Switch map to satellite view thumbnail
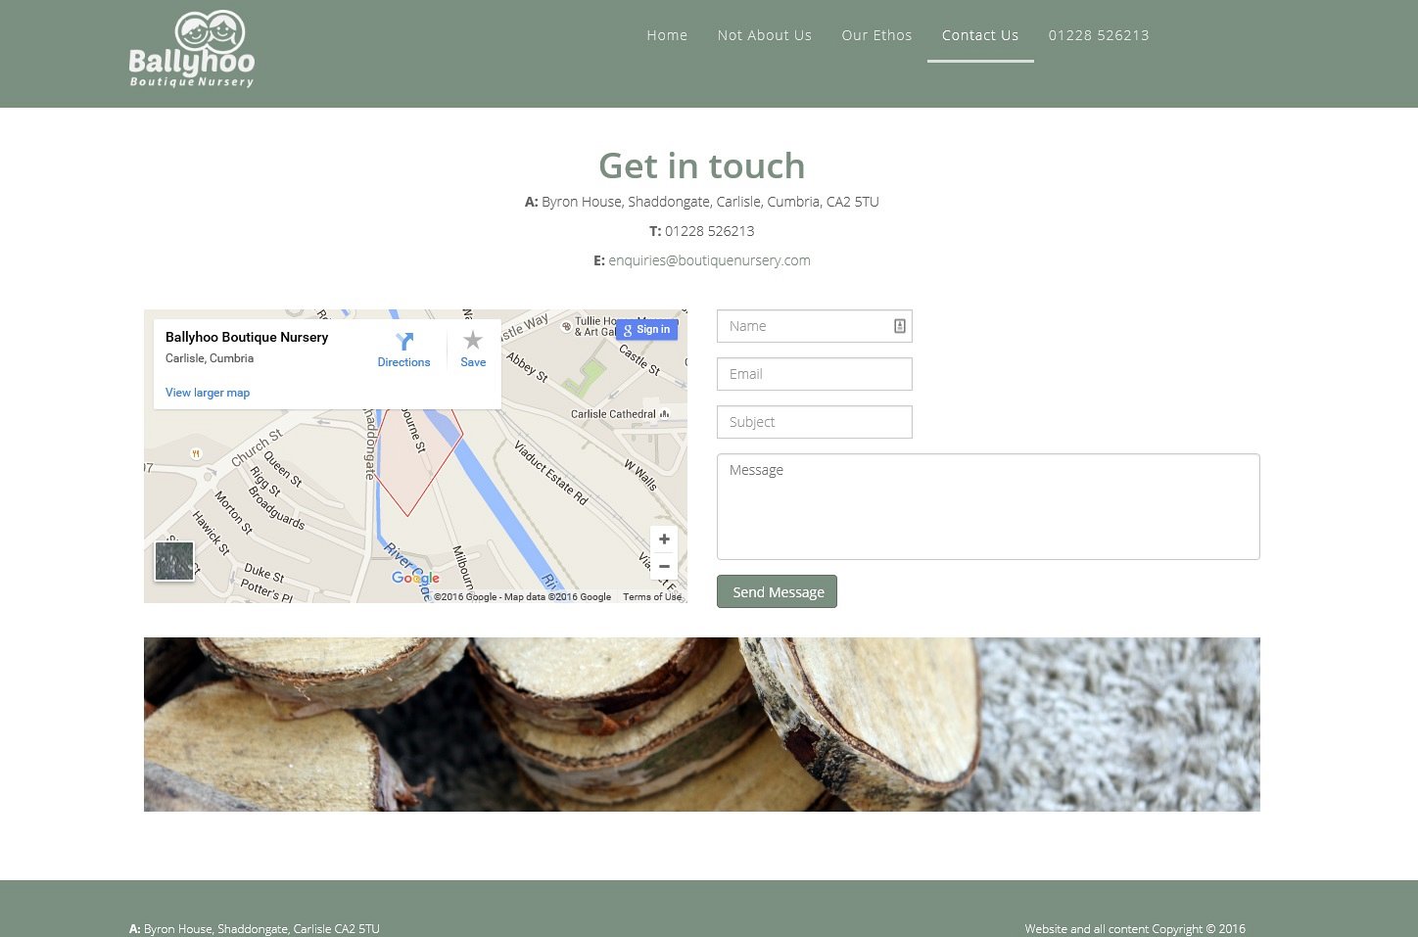 point(174,562)
